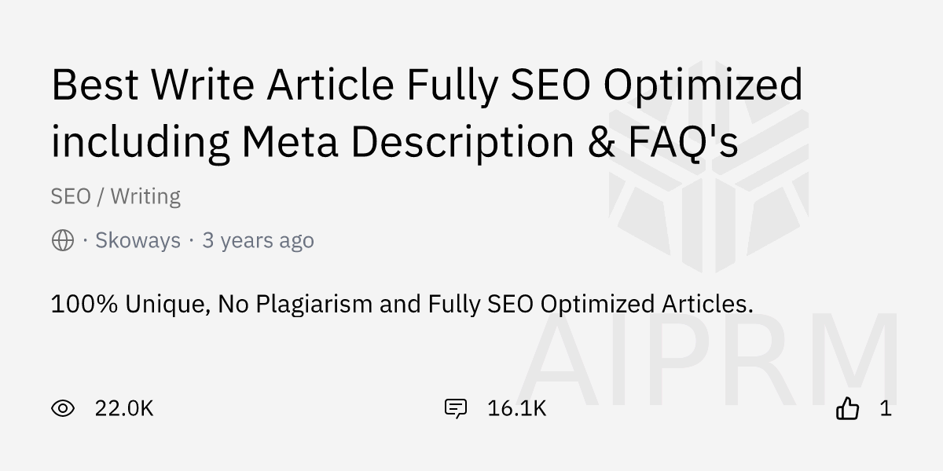943x471 pixels.
Task: Open the Skoways author profile
Action: (x=138, y=240)
